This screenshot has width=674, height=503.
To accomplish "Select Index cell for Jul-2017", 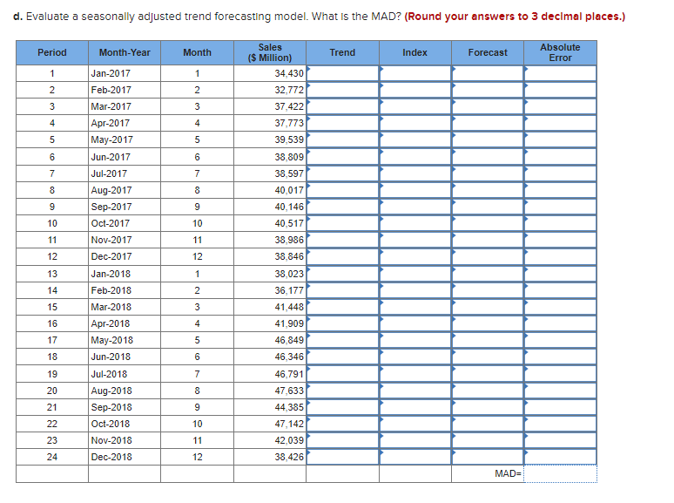I will point(415,173).
